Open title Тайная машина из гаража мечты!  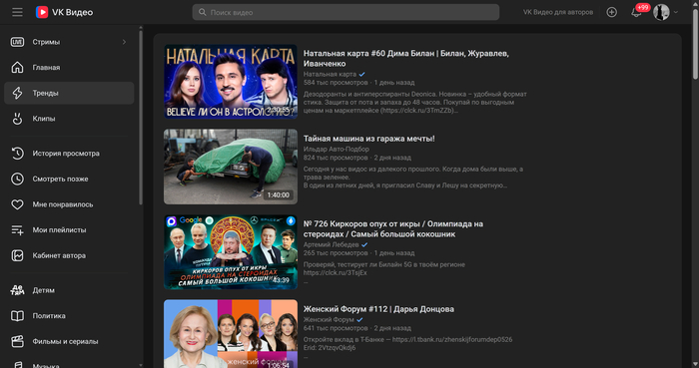(369, 139)
